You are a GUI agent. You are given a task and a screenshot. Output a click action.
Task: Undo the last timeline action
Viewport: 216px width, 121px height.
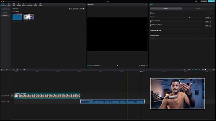pyautogui.click(x=7, y=70)
